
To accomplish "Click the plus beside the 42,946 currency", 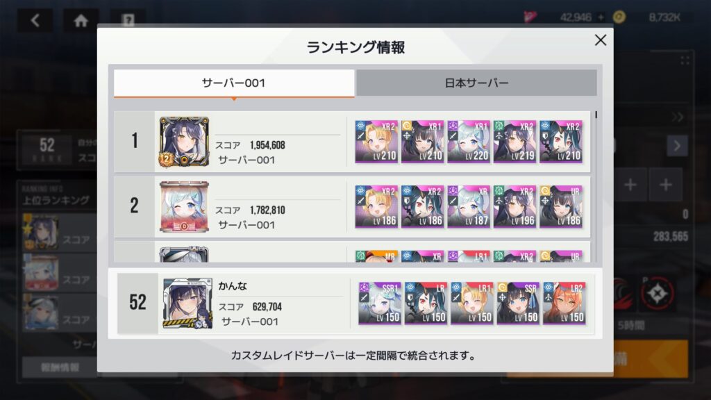I will pos(601,17).
